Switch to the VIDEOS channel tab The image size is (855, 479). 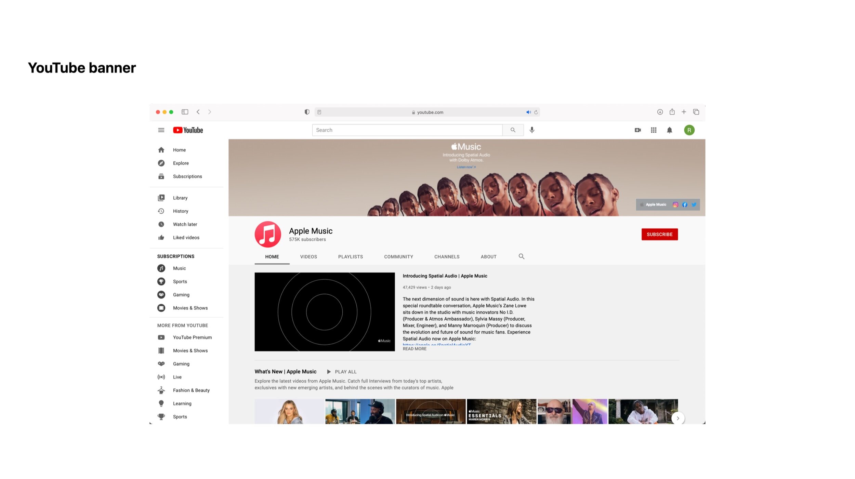(308, 257)
